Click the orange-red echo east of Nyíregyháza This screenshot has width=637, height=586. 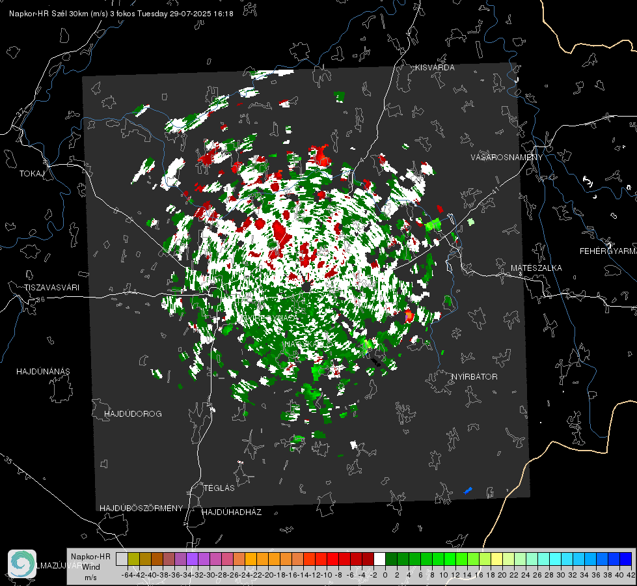(x=409, y=316)
